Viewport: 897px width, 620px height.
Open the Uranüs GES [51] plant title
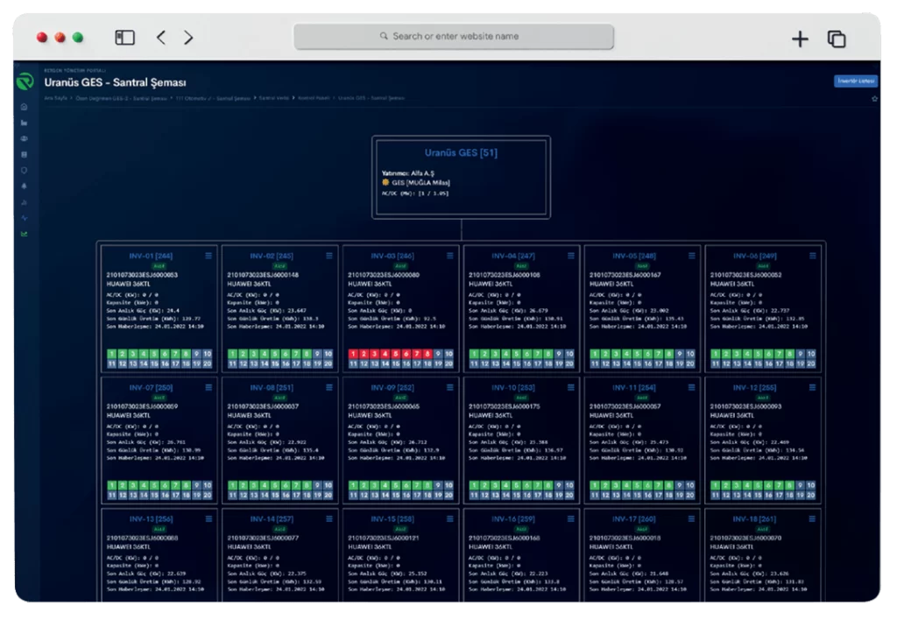coord(461,152)
